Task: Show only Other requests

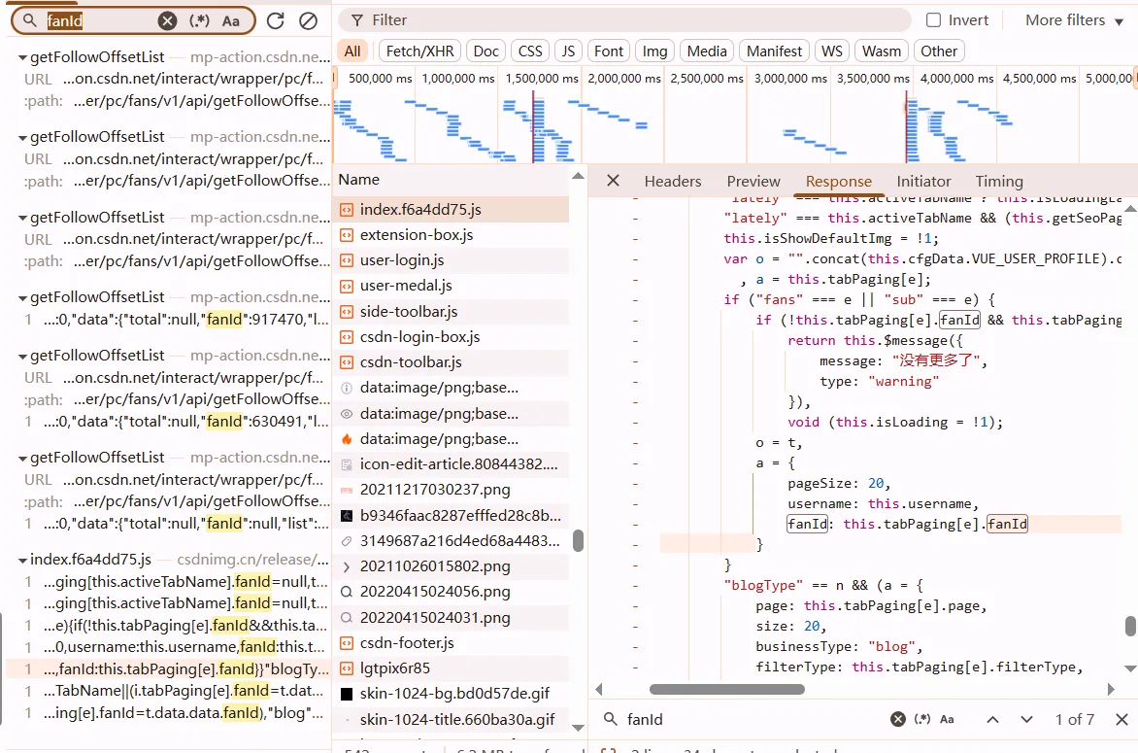Action: click(939, 51)
